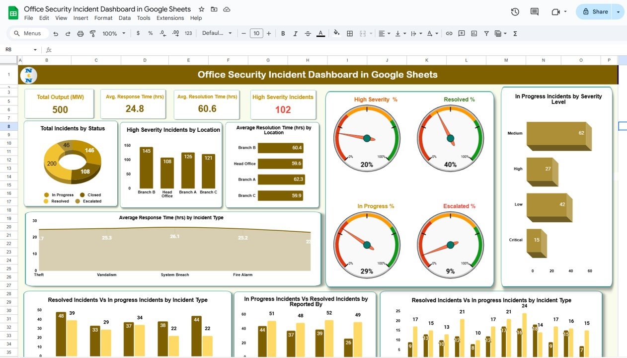Open the fill color picker
The image size is (627, 358).
(x=336, y=34)
